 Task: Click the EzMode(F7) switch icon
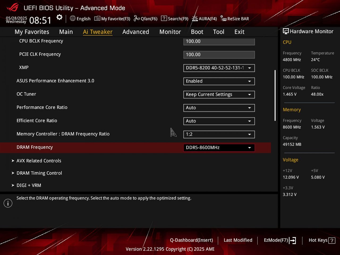(x=292, y=240)
